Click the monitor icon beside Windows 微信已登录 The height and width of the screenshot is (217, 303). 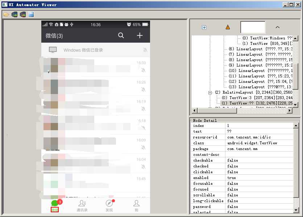(x=53, y=50)
